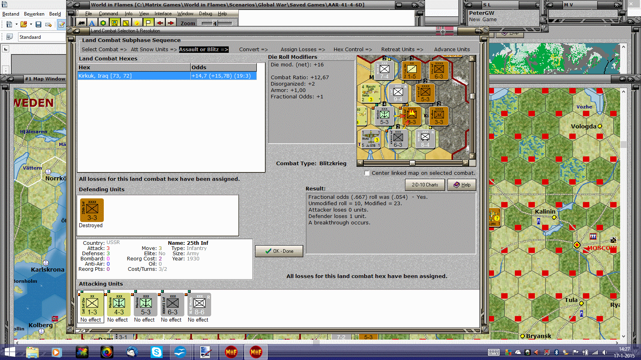Toggle the highlighted yellow unit-stack toolbar icon
This screenshot has height=360, width=641.
(x=115, y=23)
